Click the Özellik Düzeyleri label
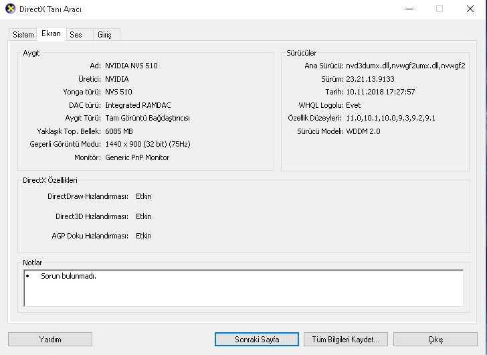487x355 pixels. point(314,118)
